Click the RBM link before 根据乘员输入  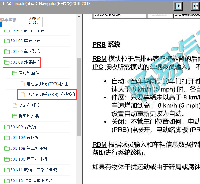point(99,144)
